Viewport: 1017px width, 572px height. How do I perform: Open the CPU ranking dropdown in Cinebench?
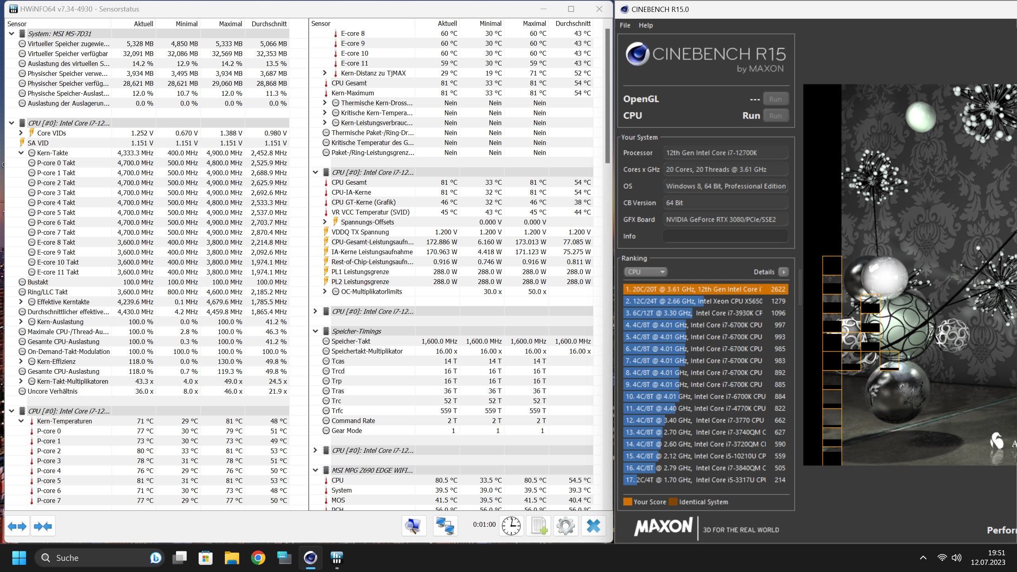pos(645,272)
